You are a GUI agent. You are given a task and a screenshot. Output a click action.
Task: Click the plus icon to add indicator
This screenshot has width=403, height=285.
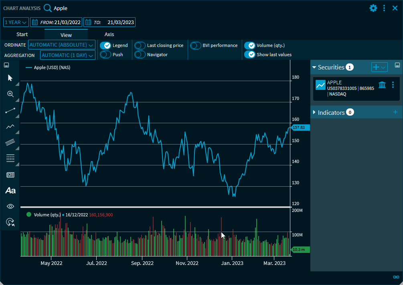pos(395,112)
